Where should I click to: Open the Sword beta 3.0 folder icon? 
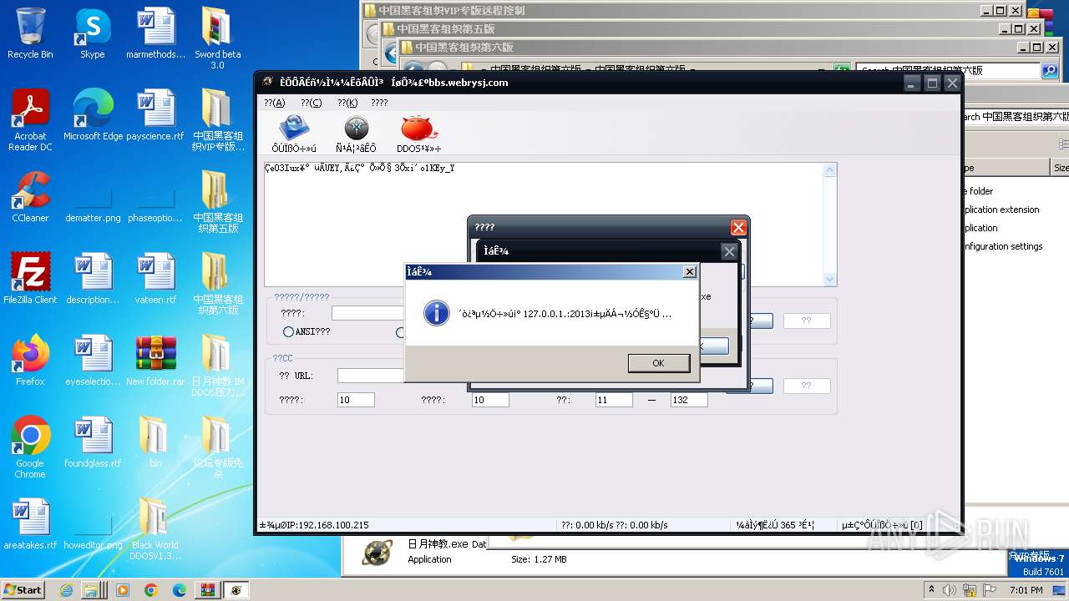217,38
